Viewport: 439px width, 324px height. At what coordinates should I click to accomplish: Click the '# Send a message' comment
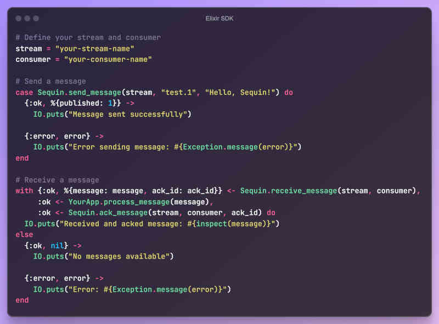pos(50,82)
